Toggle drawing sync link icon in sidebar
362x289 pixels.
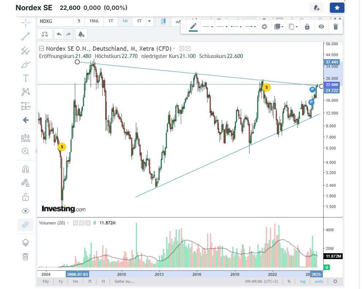(26, 225)
